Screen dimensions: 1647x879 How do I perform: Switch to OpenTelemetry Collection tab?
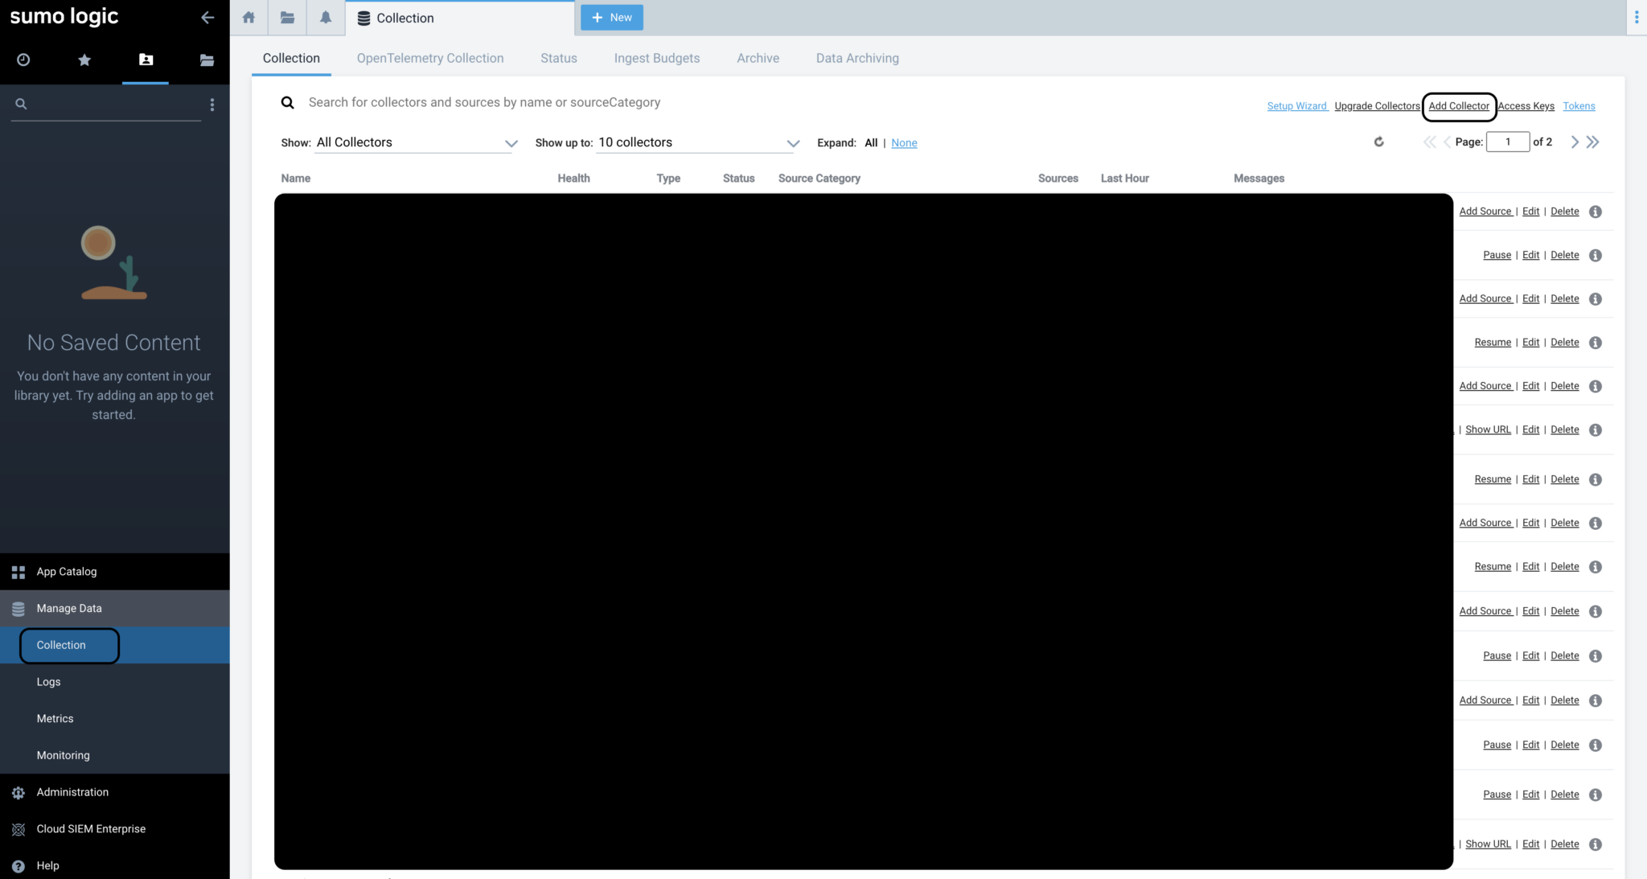click(x=430, y=58)
